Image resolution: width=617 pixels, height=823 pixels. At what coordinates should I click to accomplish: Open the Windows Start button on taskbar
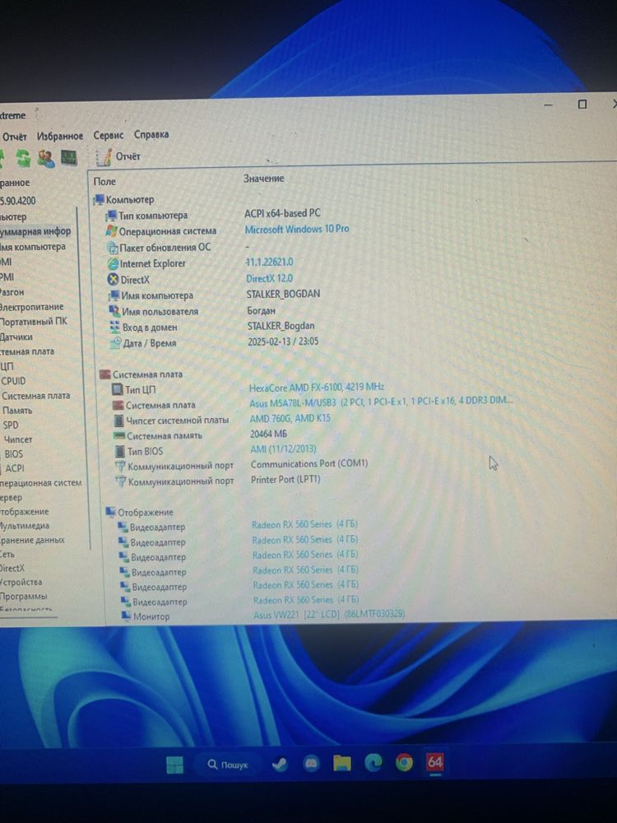coord(174,765)
